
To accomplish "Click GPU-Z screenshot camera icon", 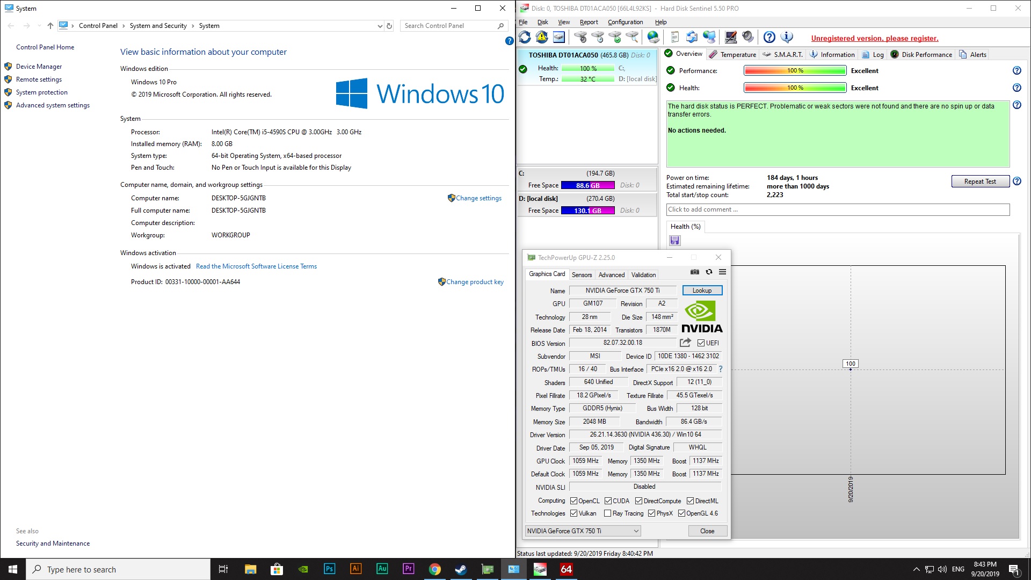I will [695, 272].
